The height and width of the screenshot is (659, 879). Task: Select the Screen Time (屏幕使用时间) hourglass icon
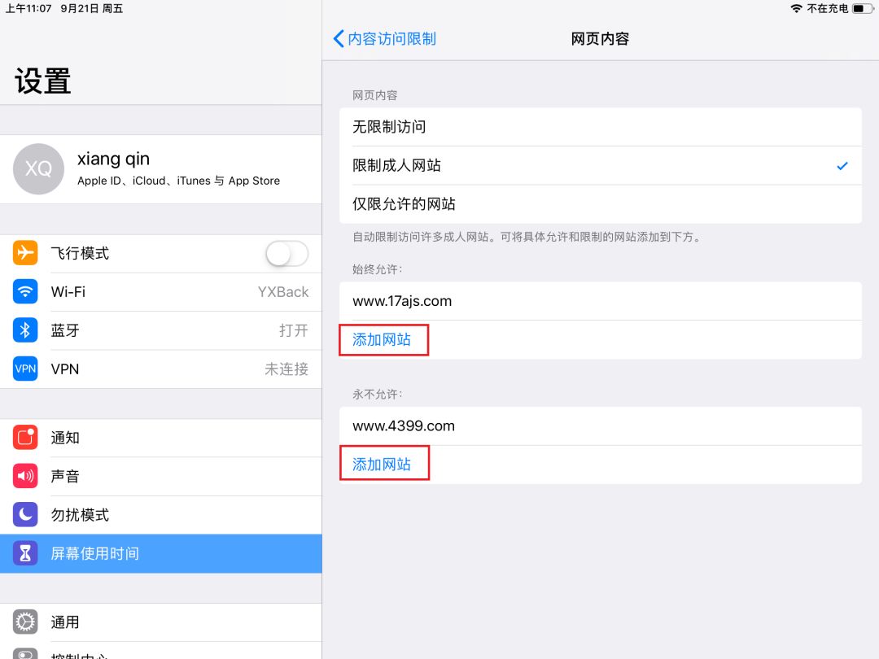point(25,552)
